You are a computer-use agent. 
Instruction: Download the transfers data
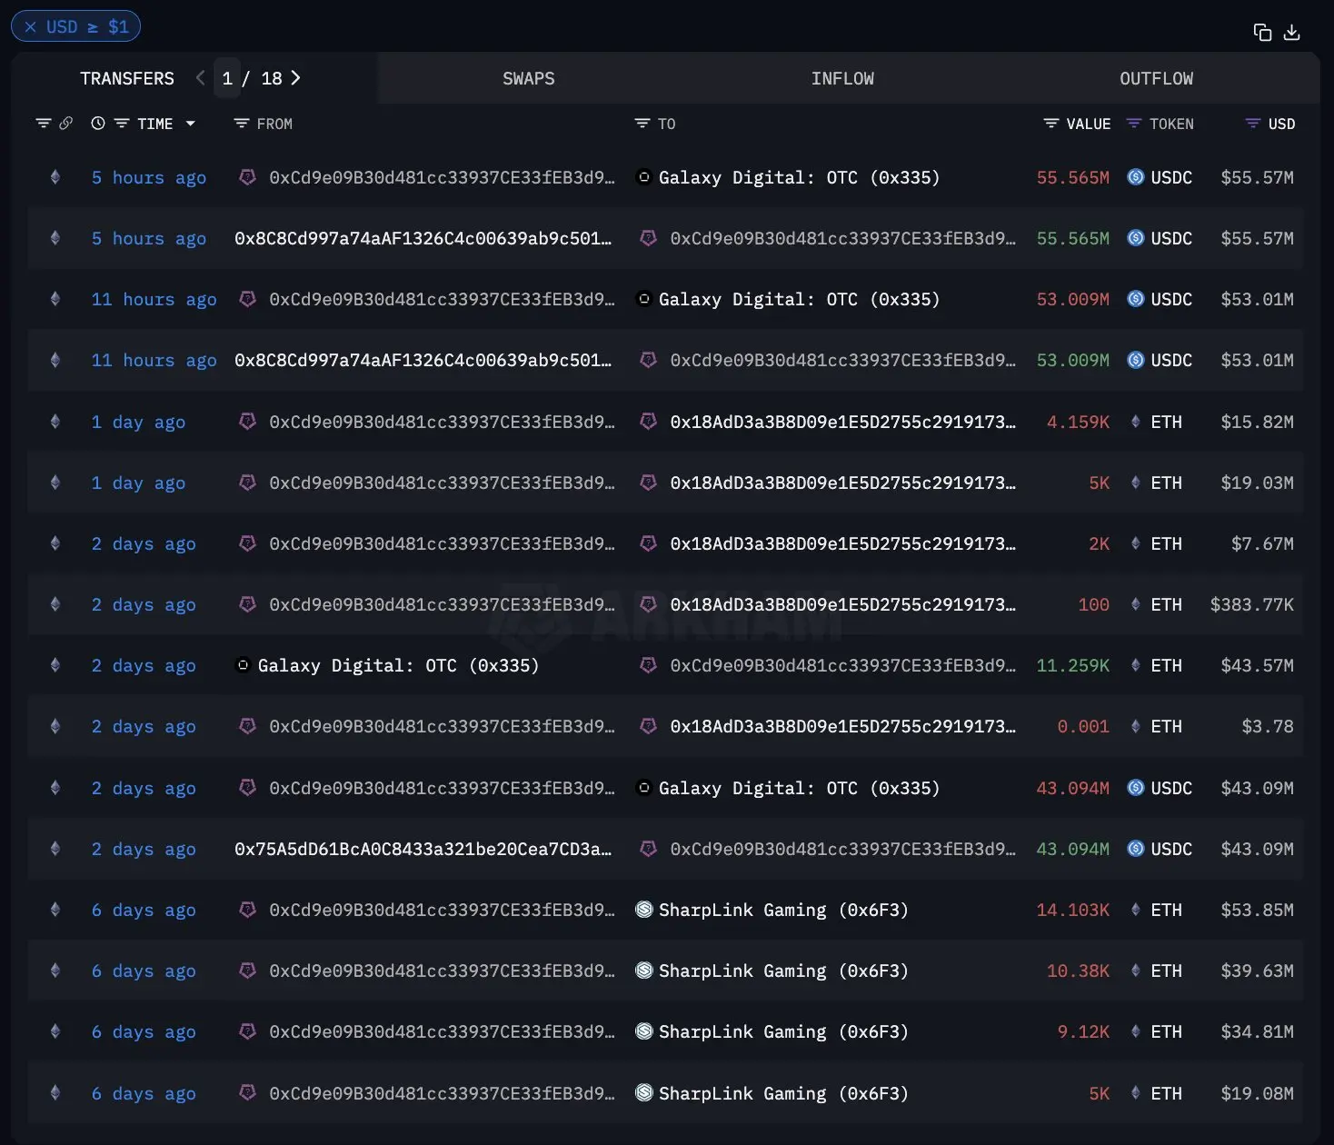pos(1291,33)
